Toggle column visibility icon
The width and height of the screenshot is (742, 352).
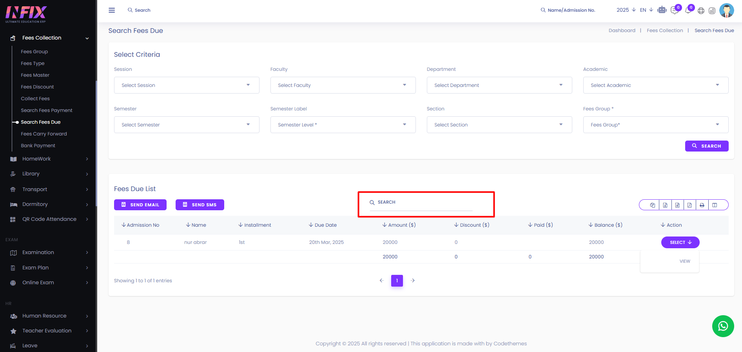(715, 205)
